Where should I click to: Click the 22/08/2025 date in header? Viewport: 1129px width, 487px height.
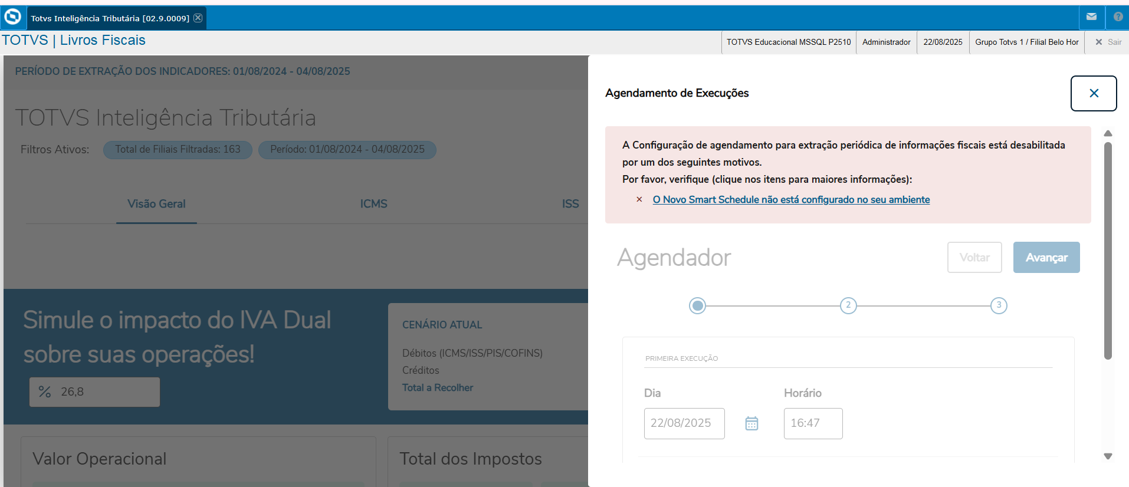point(943,42)
